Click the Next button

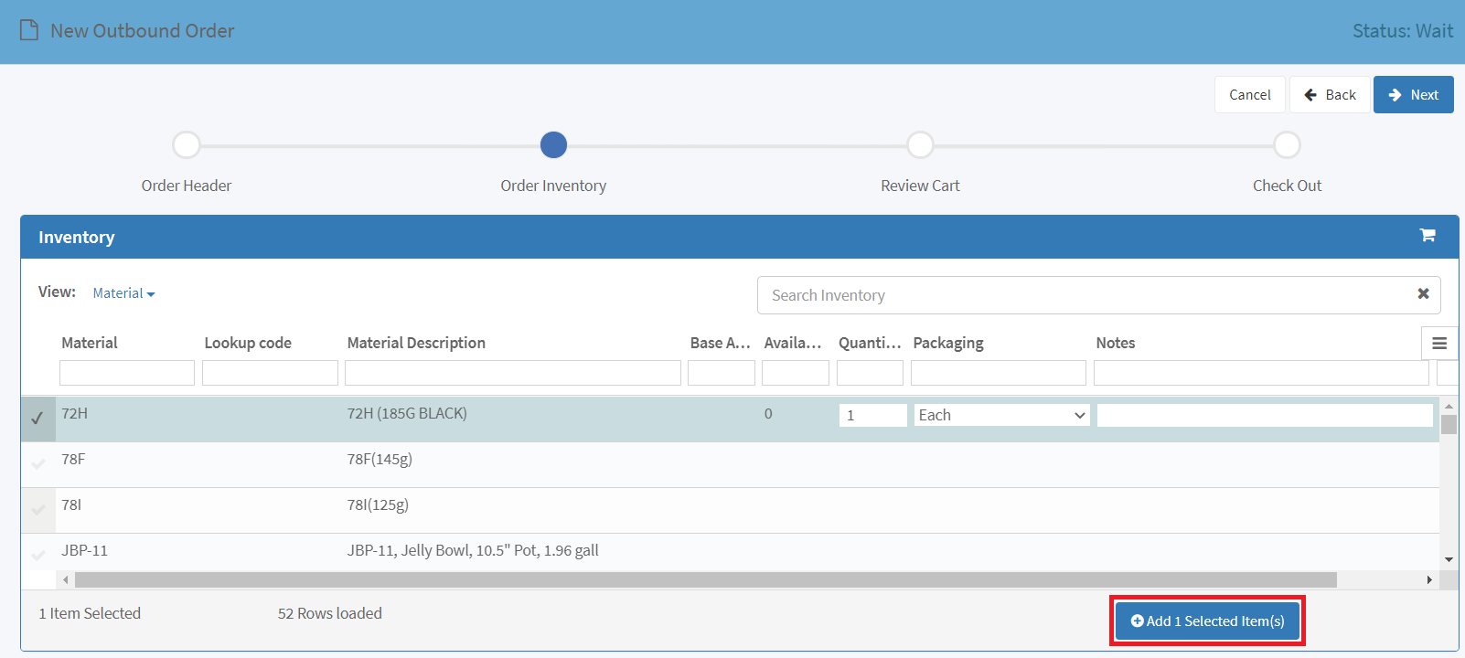pyautogui.click(x=1413, y=95)
